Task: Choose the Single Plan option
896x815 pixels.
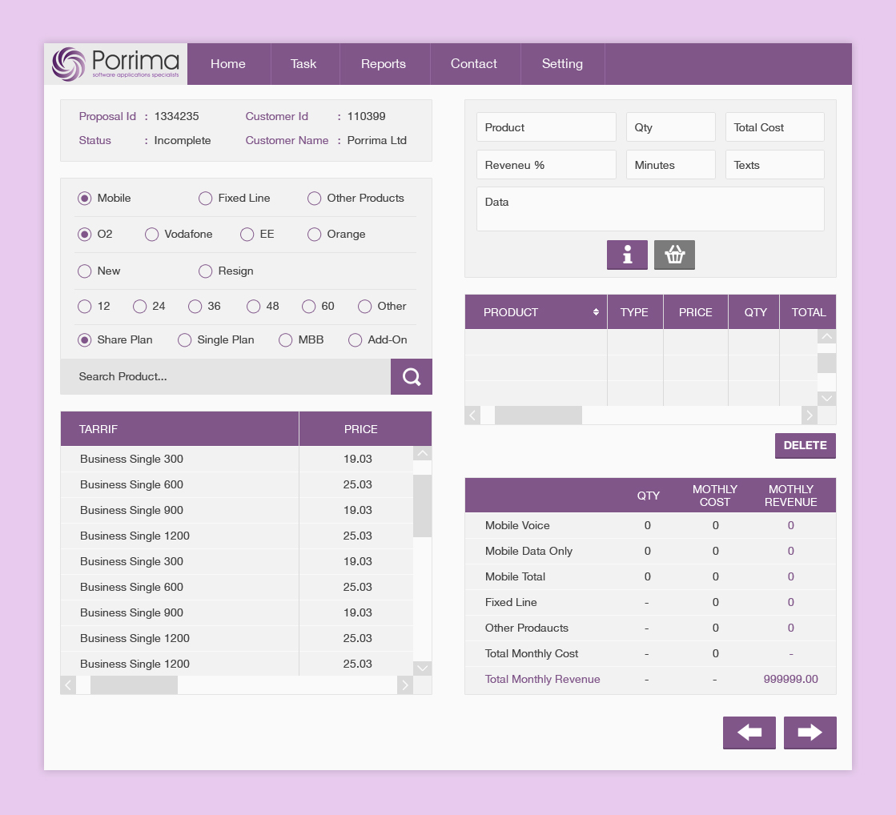Action: [185, 340]
